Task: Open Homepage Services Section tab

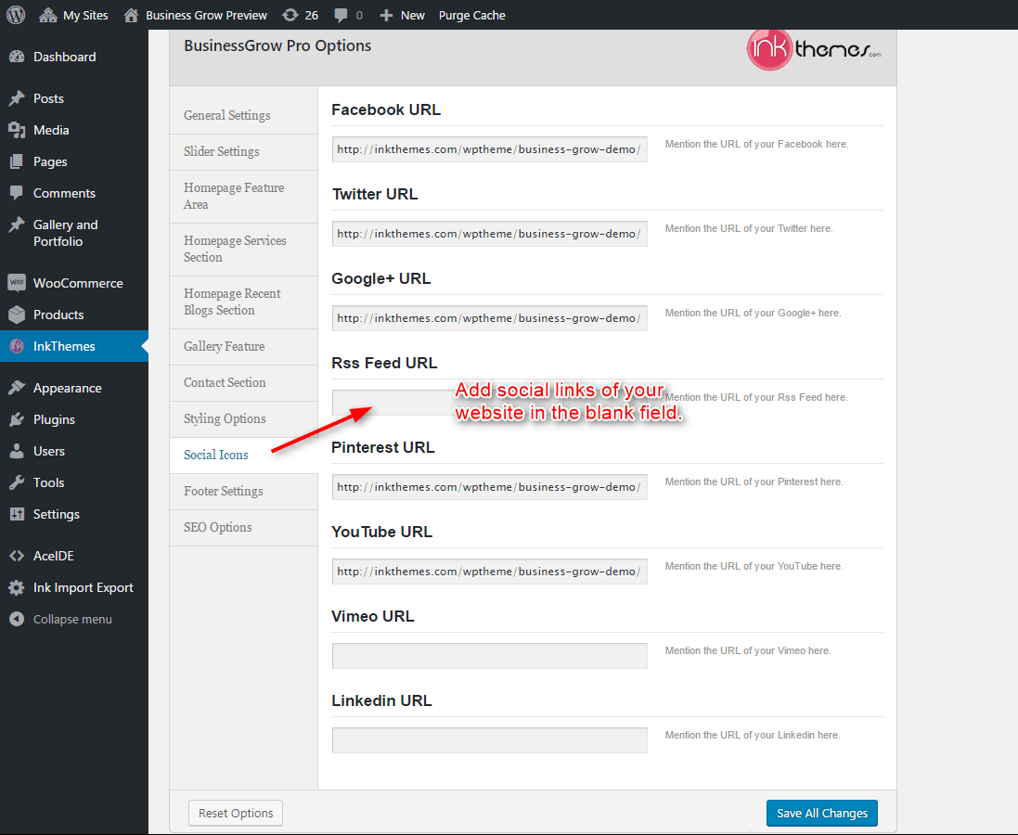Action: pos(243,250)
